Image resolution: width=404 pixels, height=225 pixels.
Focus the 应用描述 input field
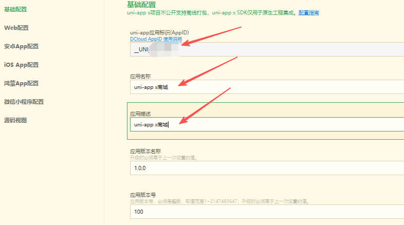267,124
